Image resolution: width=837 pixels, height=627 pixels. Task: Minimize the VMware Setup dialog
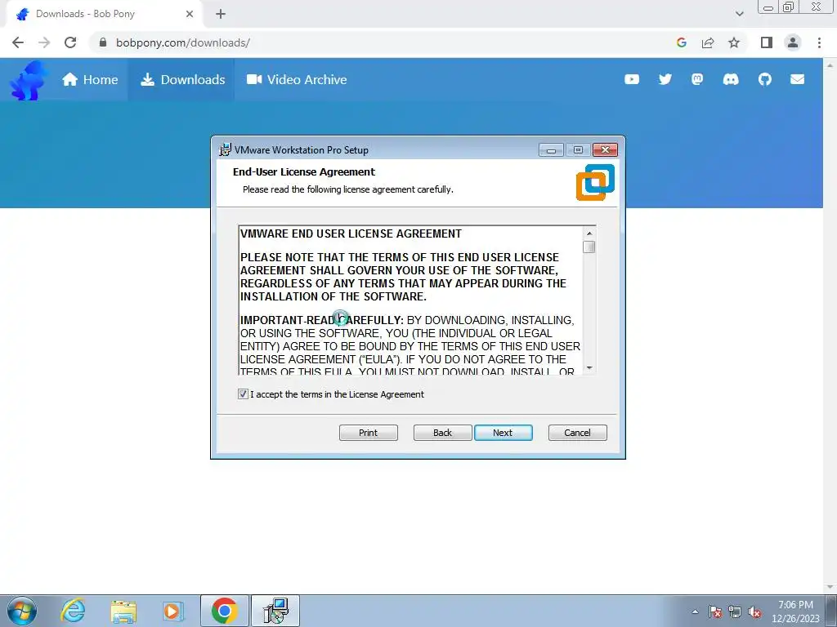pos(551,150)
